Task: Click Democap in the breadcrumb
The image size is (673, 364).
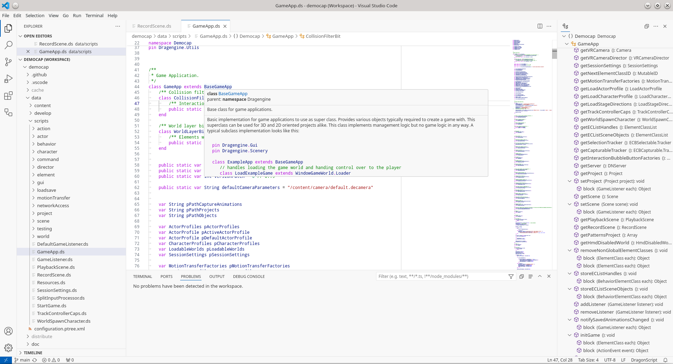Action: click(x=250, y=36)
